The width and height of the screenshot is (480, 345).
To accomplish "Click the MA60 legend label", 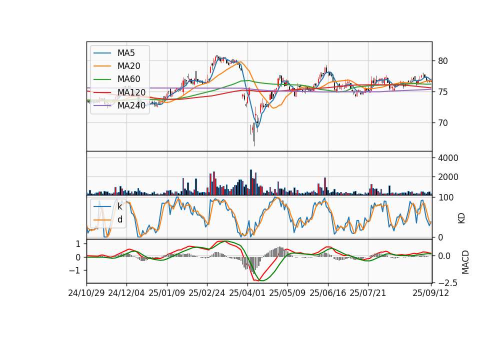I will pyautogui.click(x=128, y=79).
